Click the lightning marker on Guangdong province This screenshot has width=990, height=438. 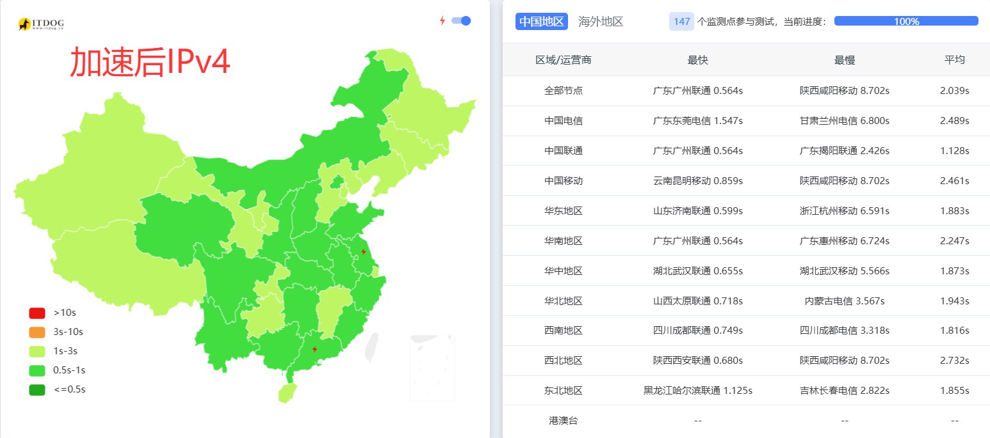(x=314, y=349)
